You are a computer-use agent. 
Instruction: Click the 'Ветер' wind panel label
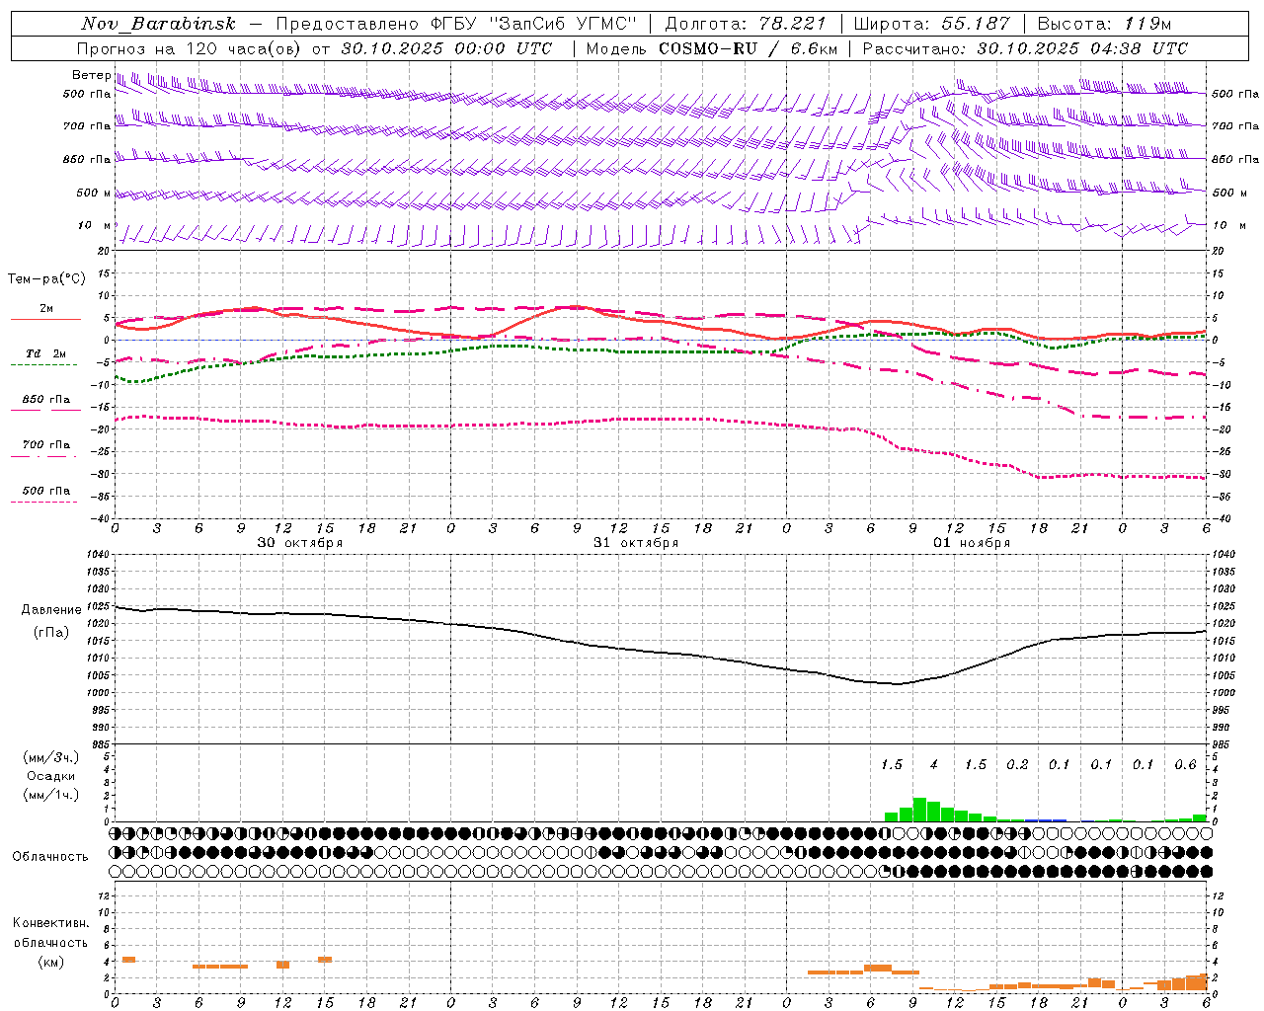point(91,75)
